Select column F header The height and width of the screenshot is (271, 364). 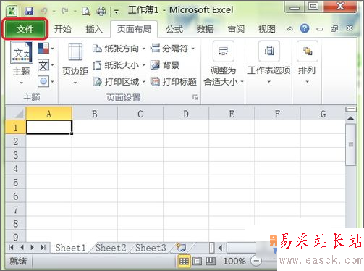[277, 114]
